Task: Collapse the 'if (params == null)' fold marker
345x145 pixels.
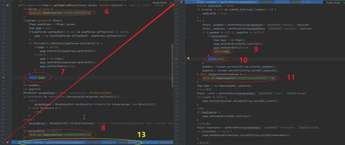Action: (12, 9)
